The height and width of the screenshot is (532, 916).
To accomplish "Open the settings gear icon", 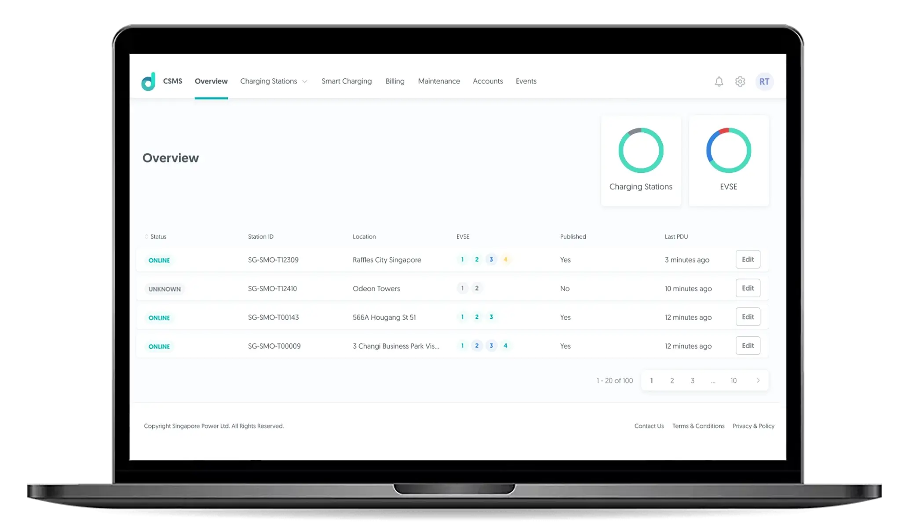I will point(740,81).
